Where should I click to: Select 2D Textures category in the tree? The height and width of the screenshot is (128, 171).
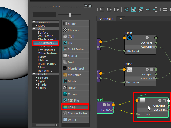(46, 43)
